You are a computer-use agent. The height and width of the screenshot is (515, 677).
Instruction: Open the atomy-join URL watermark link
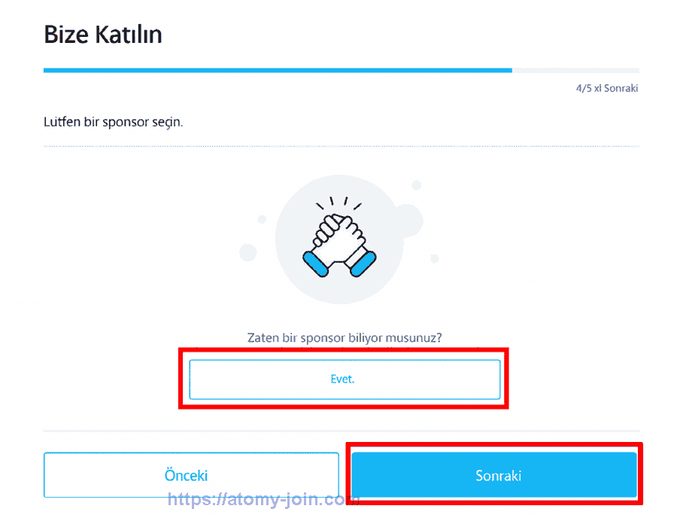point(263,499)
